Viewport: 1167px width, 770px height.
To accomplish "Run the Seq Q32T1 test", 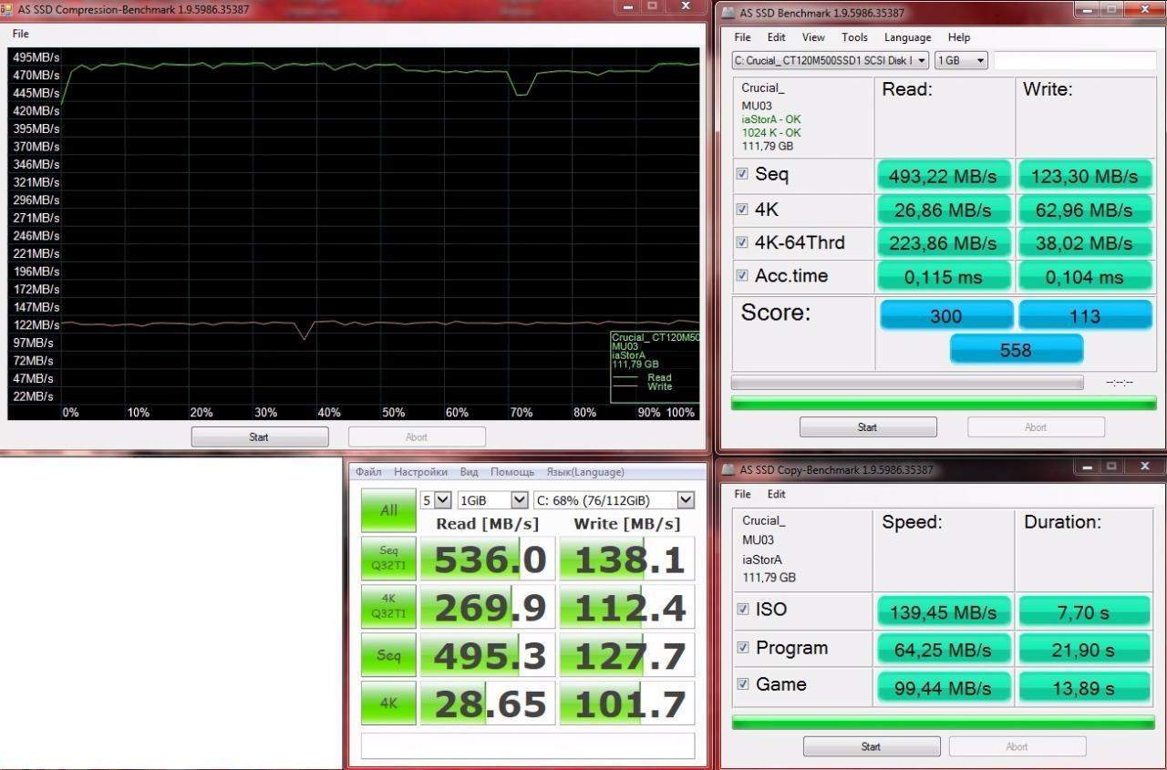I will [x=388, y=558].
